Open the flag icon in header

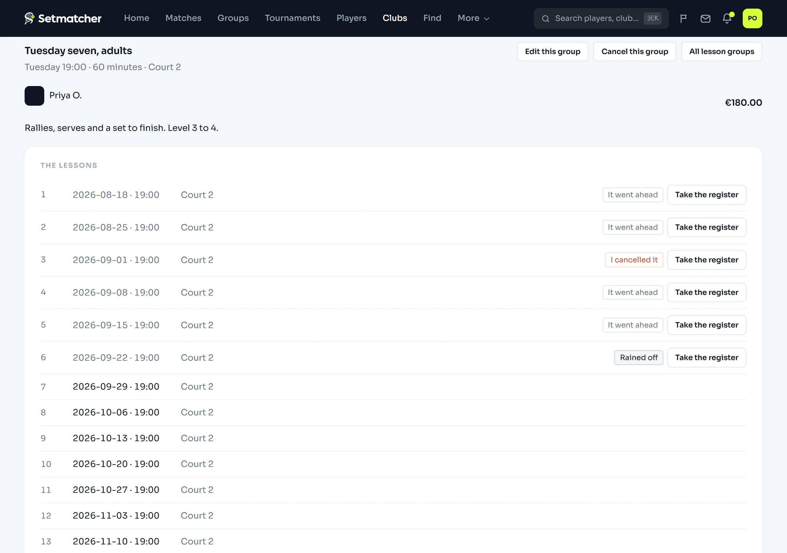pos(683,18)
